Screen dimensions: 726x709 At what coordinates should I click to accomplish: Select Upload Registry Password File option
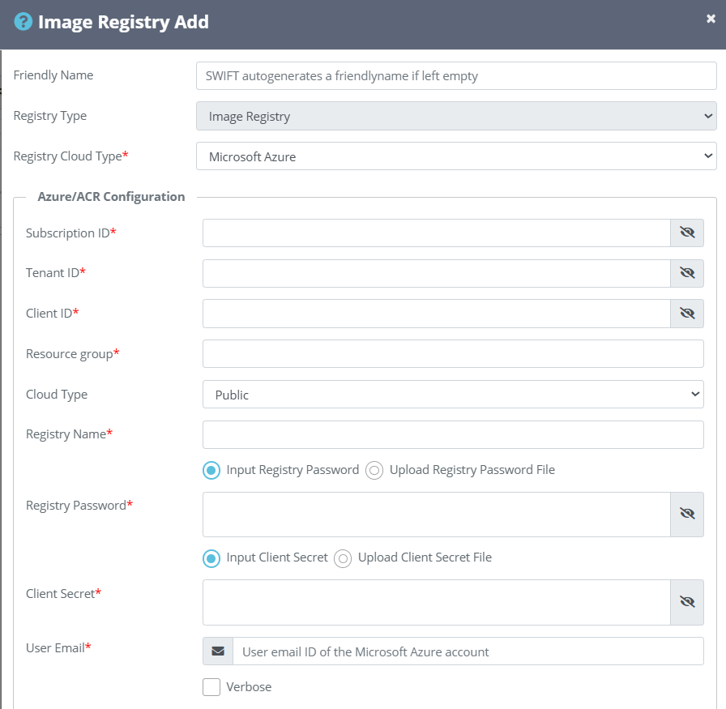pyautogui.click(x=374, y=471)
